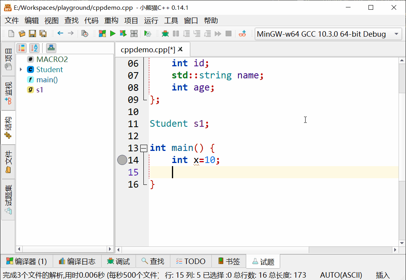Open the 运行 menu
Viewport: 406px width, 280px height.
(x=151, y=21)
